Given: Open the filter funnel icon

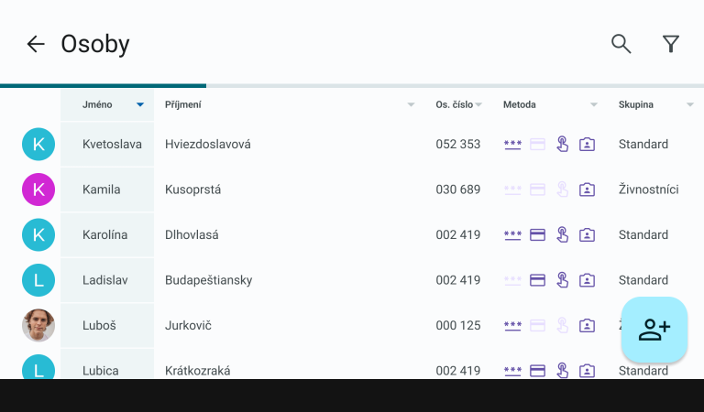Looking at the screenshot, I should 671,44.
